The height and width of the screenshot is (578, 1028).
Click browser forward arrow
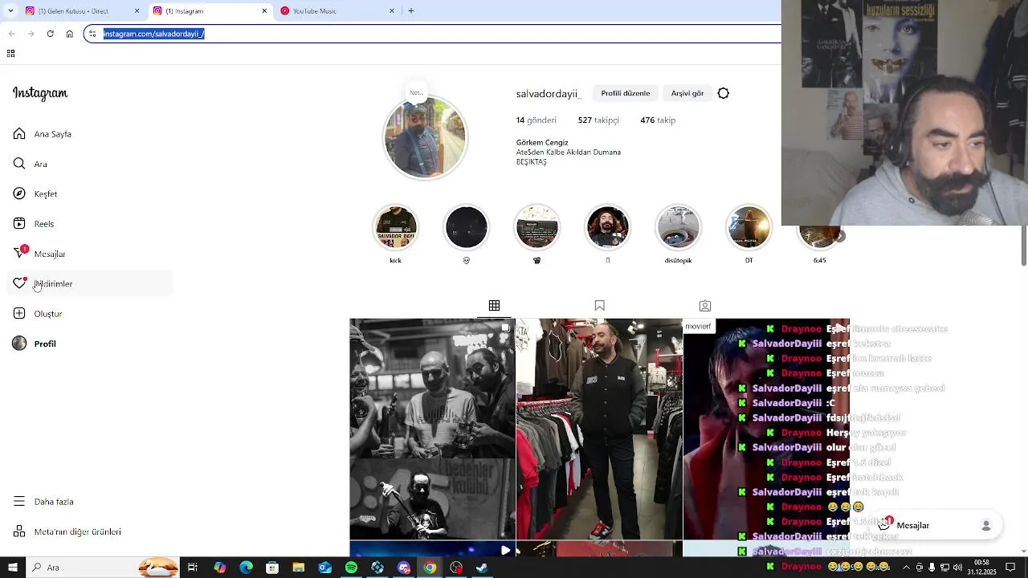point(31,34)
